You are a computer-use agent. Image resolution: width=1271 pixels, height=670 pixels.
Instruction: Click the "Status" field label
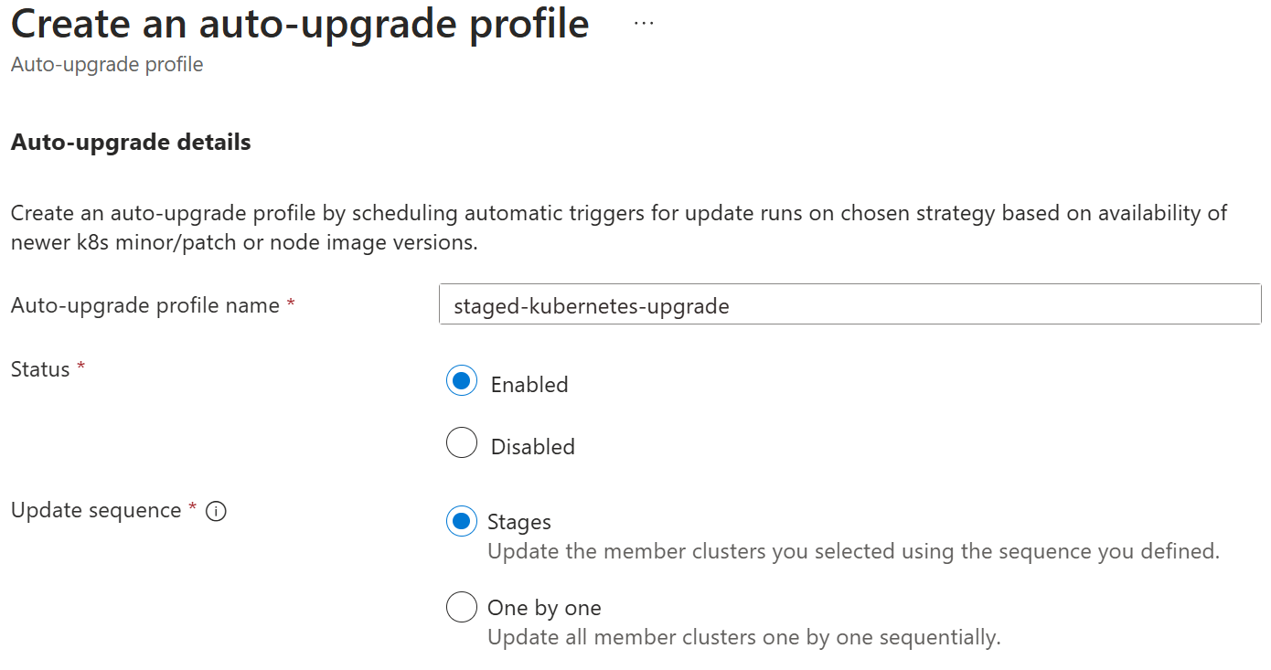(x=40, y=369)
